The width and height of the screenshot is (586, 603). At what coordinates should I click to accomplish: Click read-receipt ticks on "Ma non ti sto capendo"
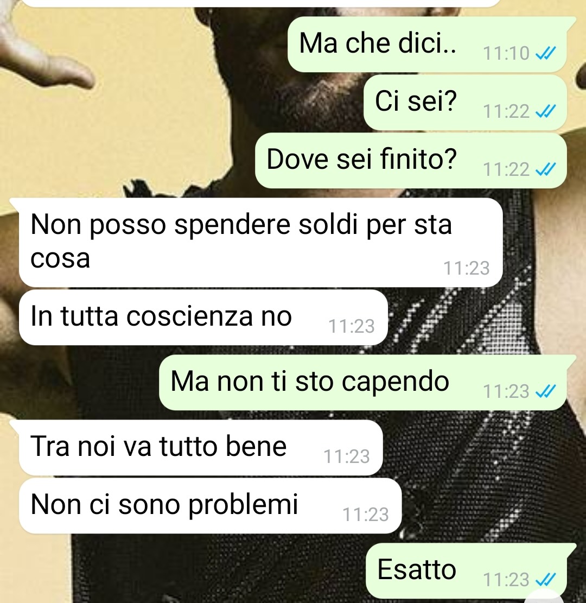pyautogui.click(x=546, y=391)
